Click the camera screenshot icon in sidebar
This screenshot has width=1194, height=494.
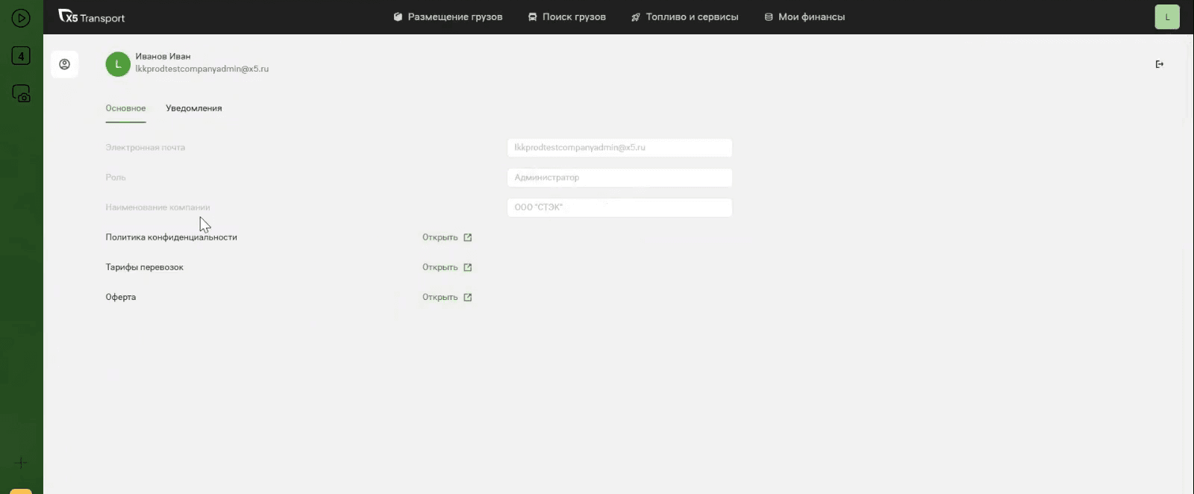pyautogui.click(x=21, y=94)
